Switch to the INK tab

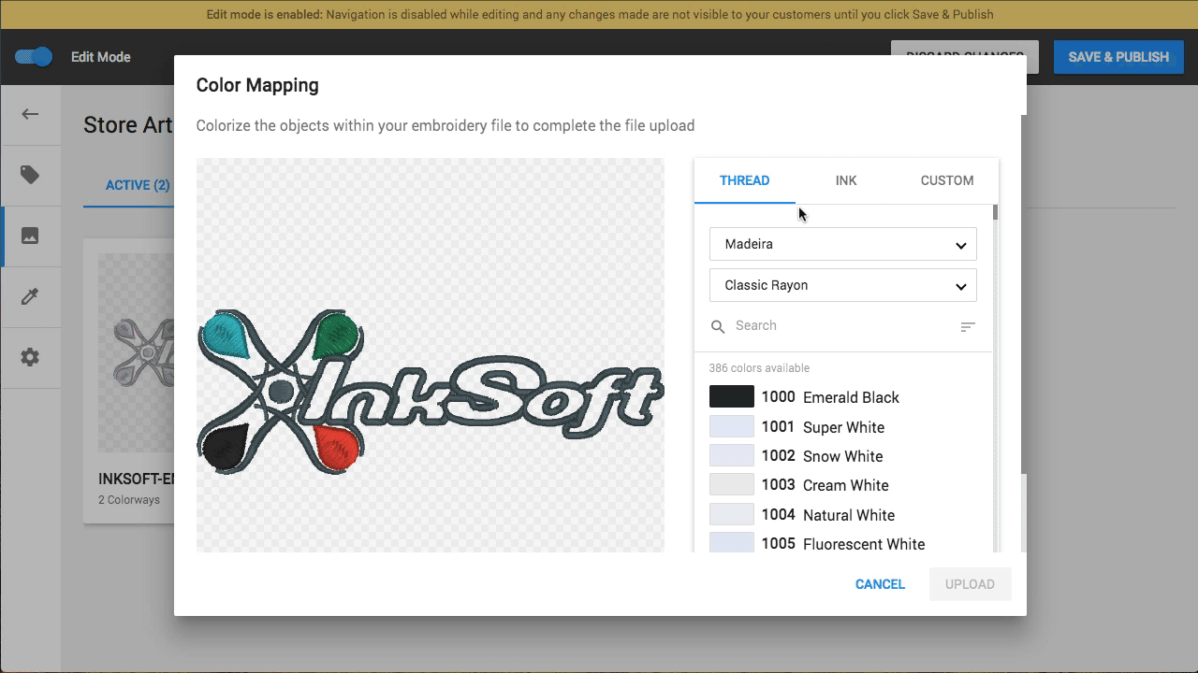(x=846, y=180)
